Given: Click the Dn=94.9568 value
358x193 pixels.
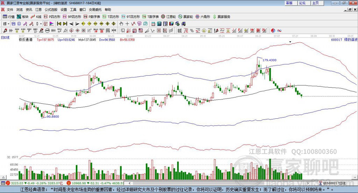Looking at the screenshot, I should [x=107, y=40].
